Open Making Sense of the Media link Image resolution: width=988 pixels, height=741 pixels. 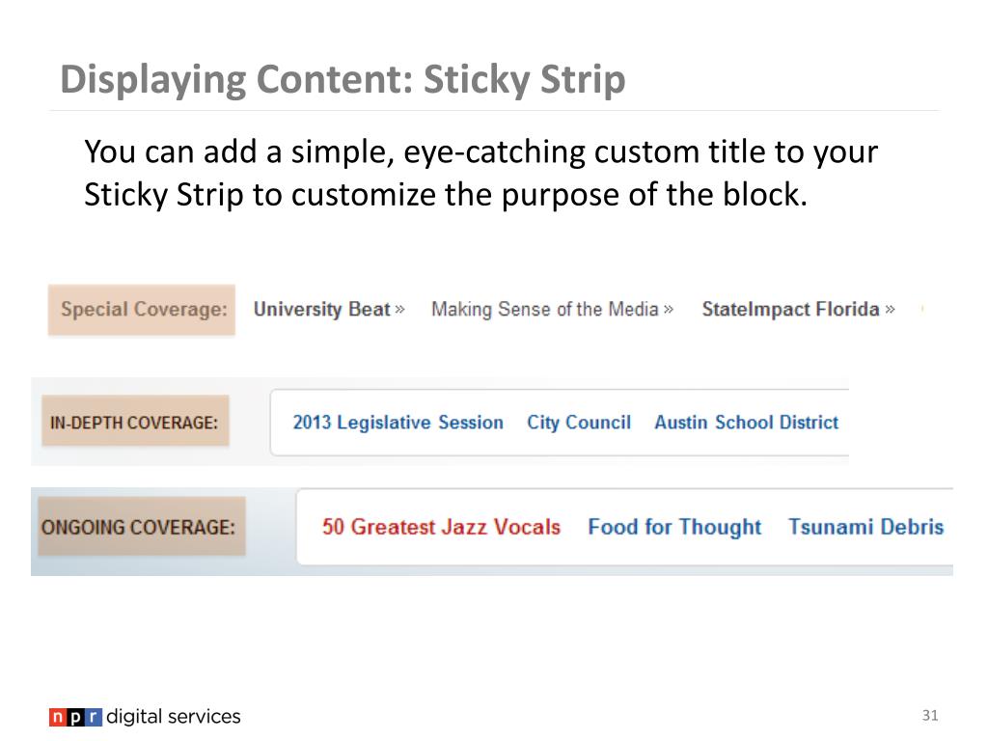(545, 310)
